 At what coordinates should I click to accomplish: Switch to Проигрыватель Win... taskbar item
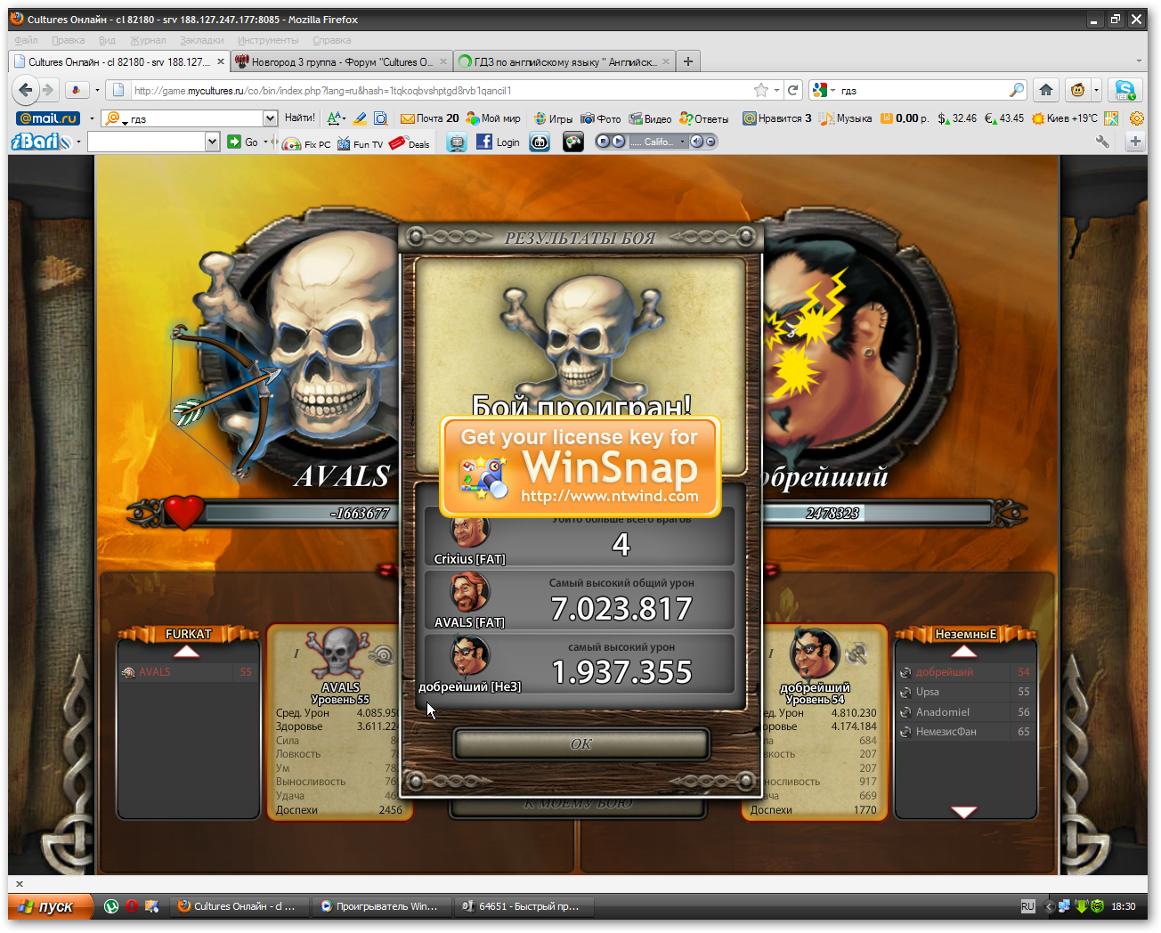tap(381, 906)
